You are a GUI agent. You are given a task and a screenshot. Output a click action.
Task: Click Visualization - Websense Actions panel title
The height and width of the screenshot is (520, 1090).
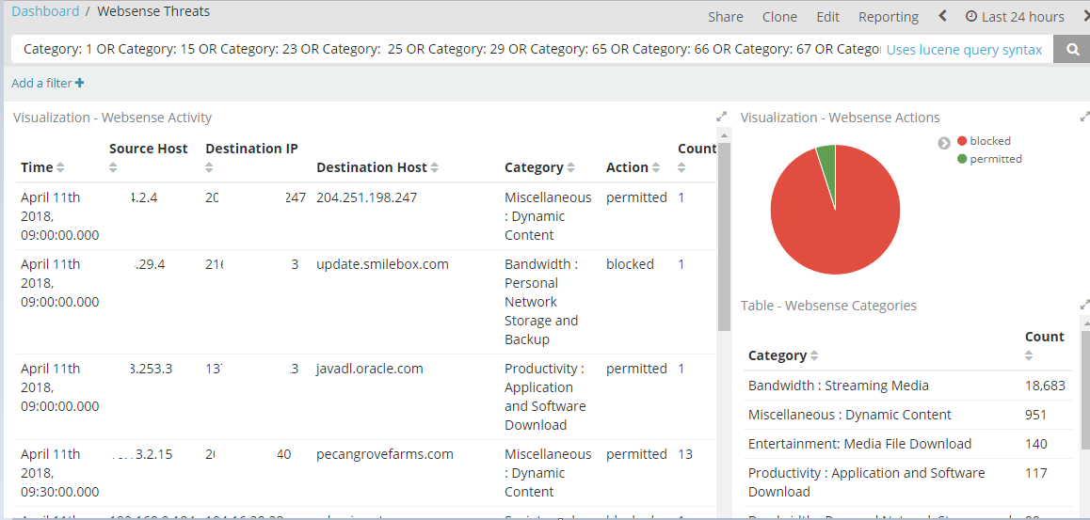(x=840, y=118)
